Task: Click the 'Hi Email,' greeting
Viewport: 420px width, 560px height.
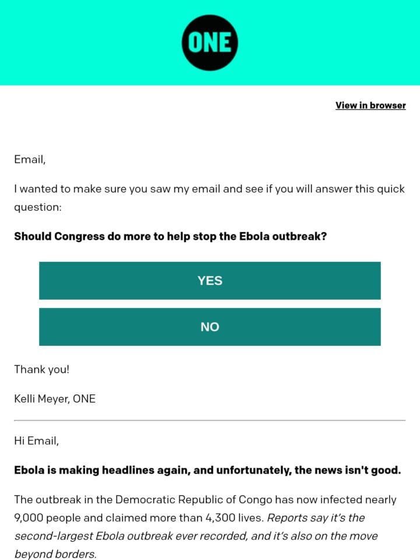Action: click(x=36, y=441)
